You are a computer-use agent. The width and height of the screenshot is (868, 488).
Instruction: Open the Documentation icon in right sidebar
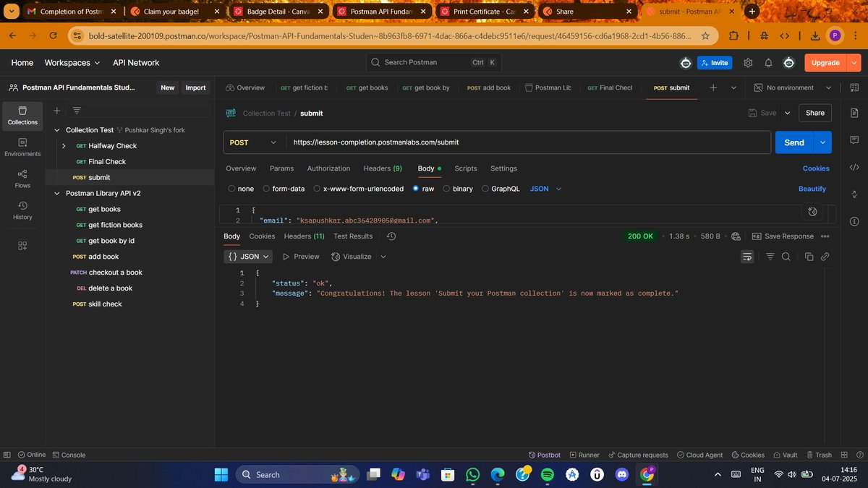tap(854, 113)
